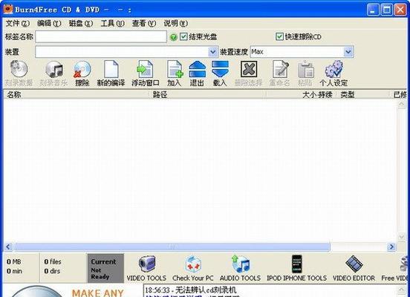Open the 工具 menu

pos(113,24)
